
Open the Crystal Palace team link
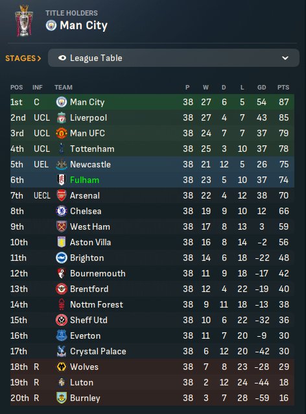[98, 352]
